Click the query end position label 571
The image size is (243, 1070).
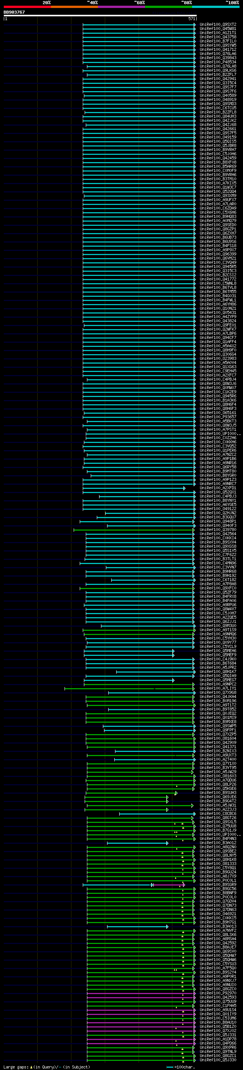[x=191, y=19]
